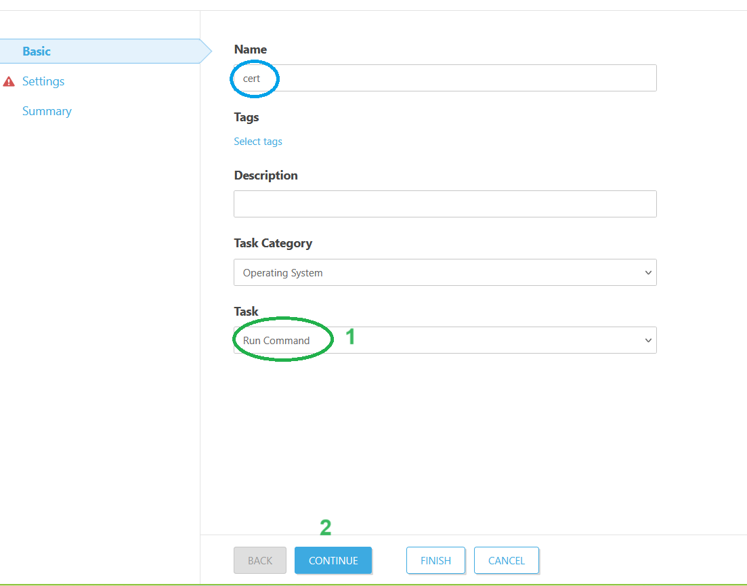
Task: Click the chevron arrow of Task Category
Action: (648, 273)
